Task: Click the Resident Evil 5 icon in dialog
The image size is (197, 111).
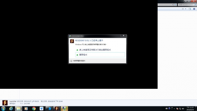Action: 72,41
